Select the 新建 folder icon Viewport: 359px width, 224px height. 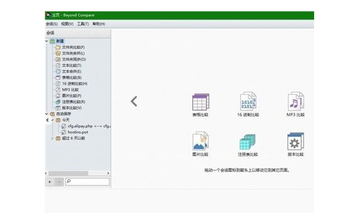pyautogui.click(x=52, y=41)
